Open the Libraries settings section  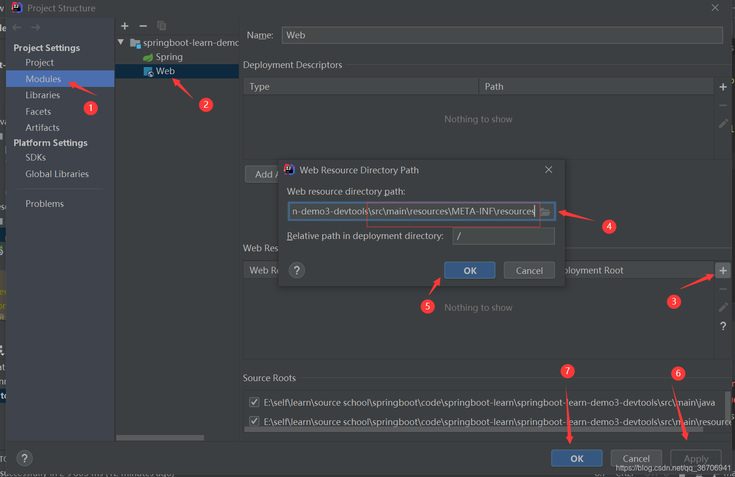43,95
